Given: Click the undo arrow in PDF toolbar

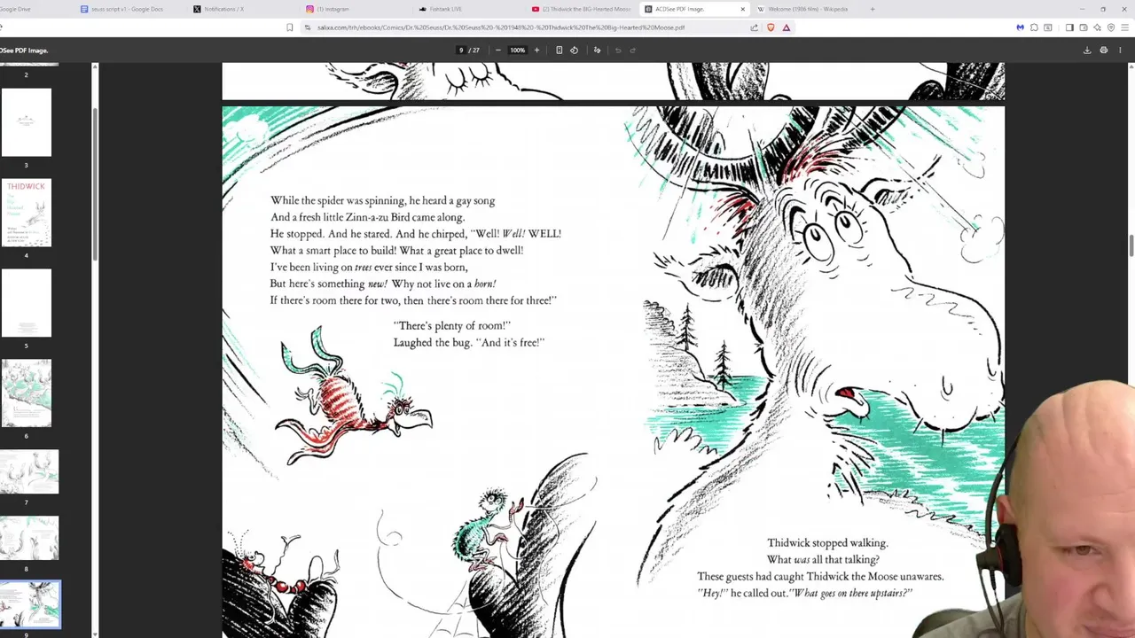Looking at the screenshot, I should tap(618, 51).
